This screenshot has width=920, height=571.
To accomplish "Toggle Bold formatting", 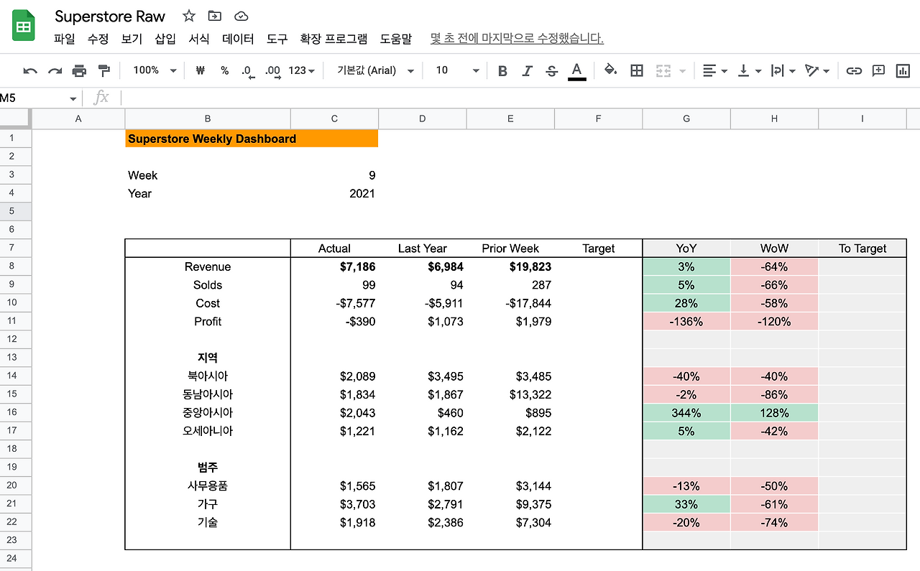I will (502, 70).
